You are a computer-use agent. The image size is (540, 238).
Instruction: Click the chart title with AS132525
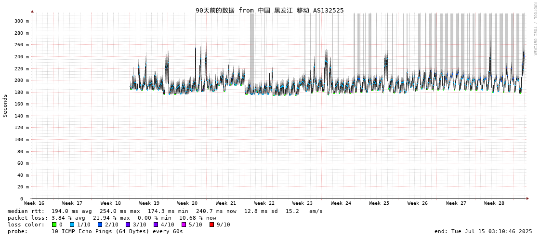click(270, 10)
